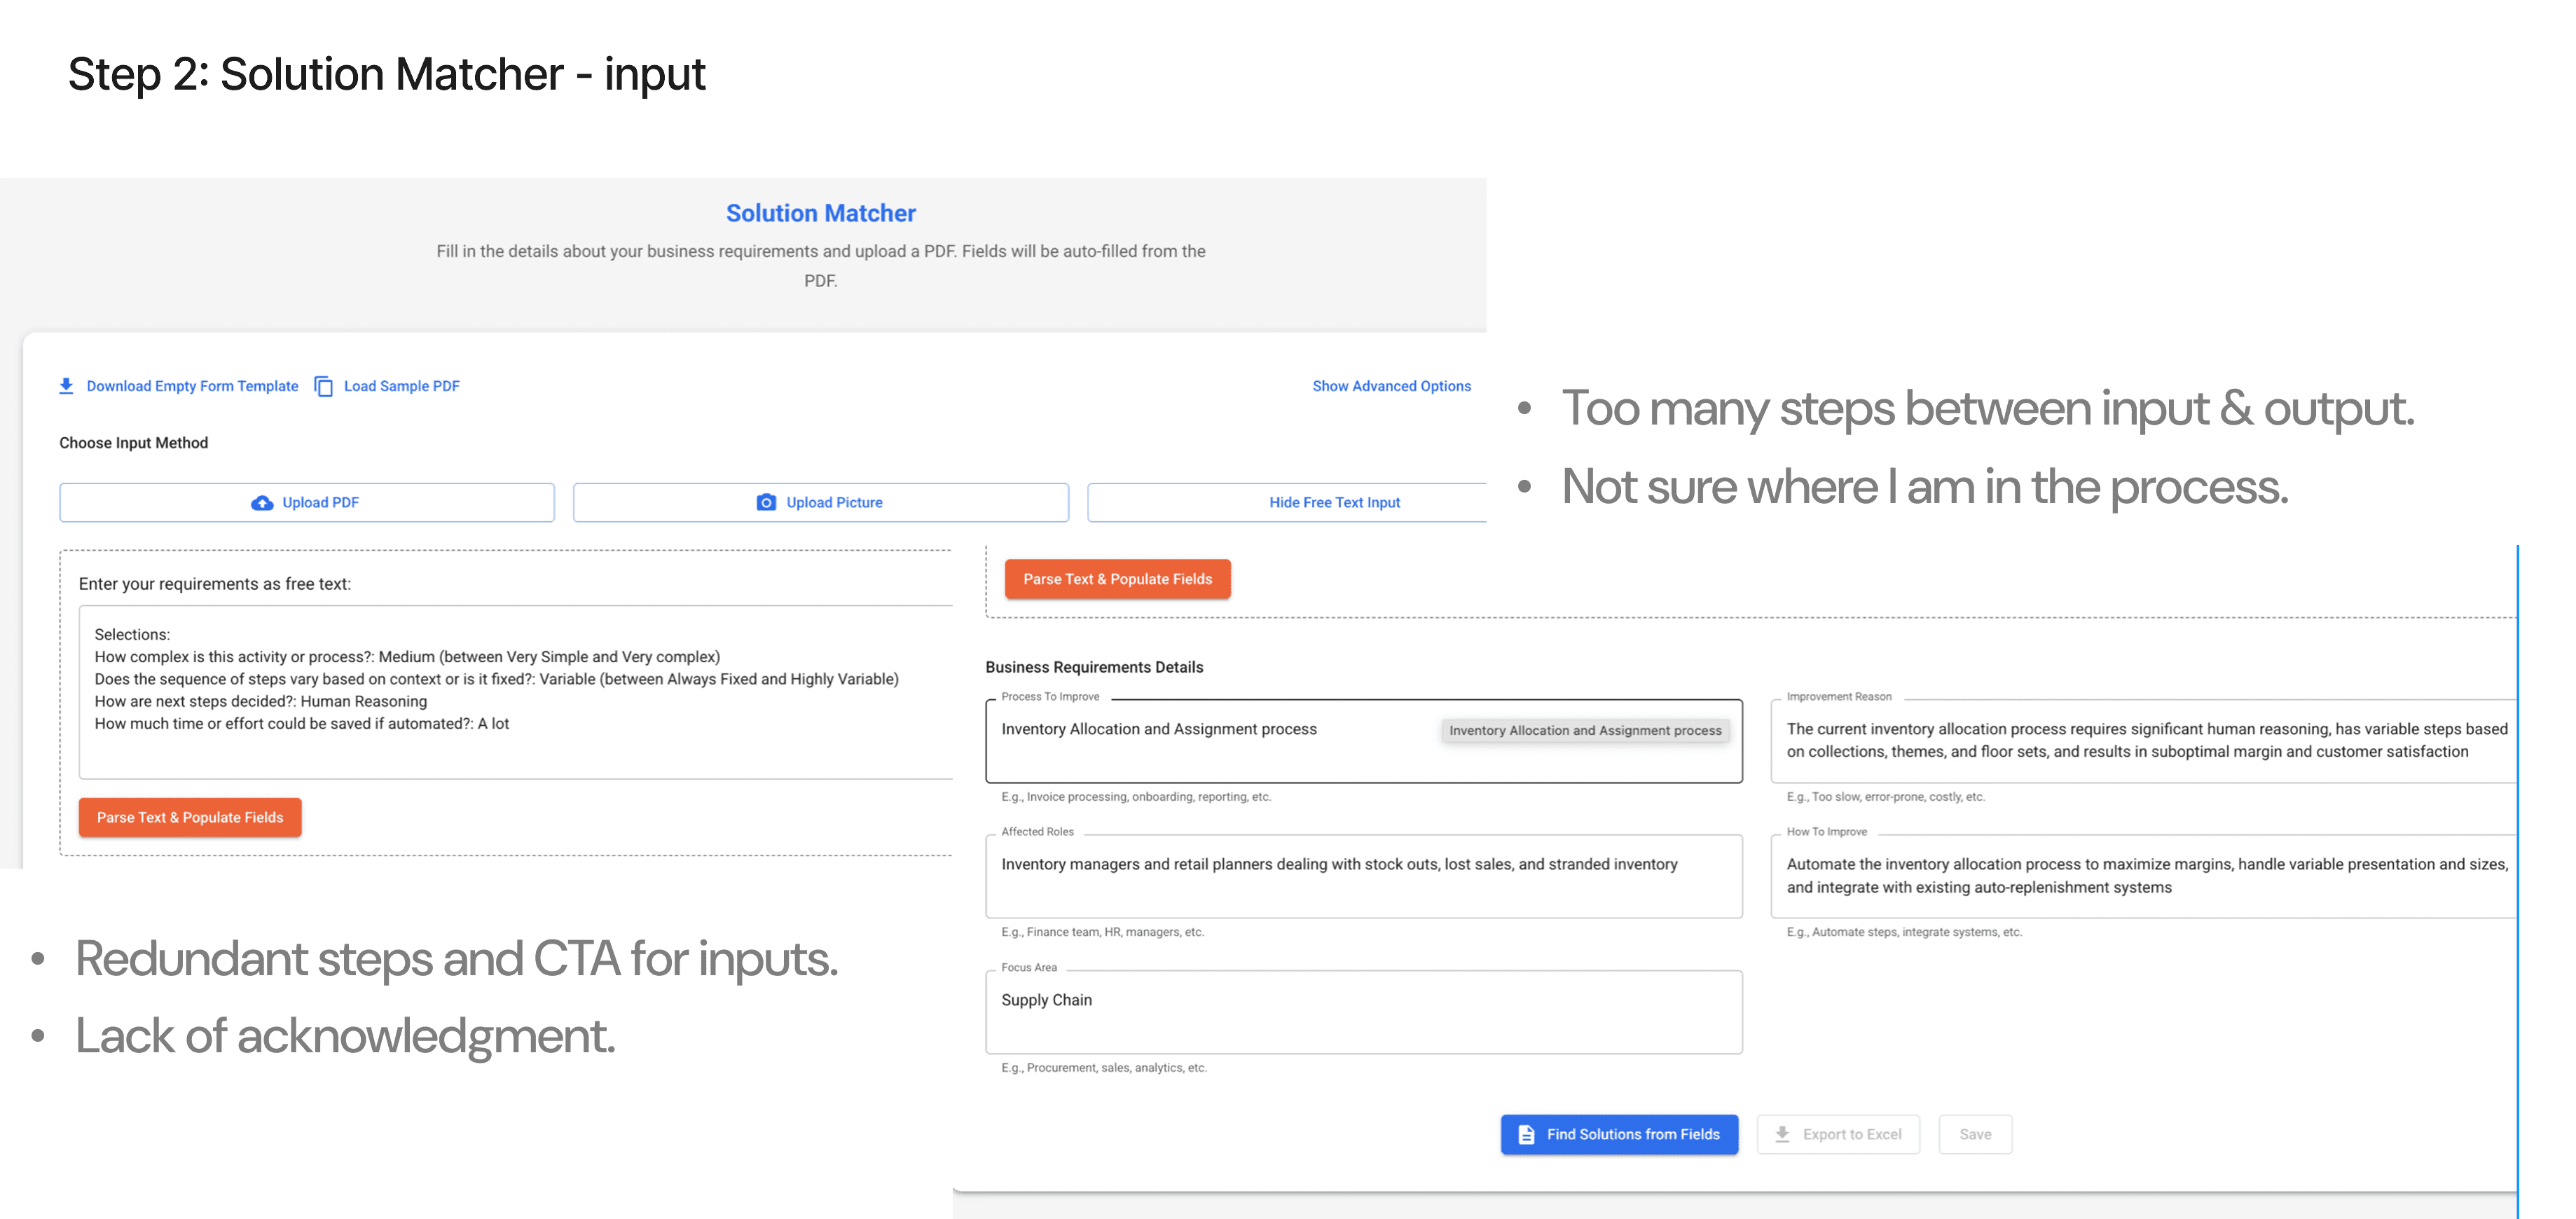Load the Sample PDF
The height and width of the screenshot is (1219, 2576).
point(401,386)
